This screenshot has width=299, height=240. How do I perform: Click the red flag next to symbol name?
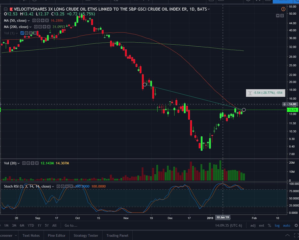click(x=11, y=9)
